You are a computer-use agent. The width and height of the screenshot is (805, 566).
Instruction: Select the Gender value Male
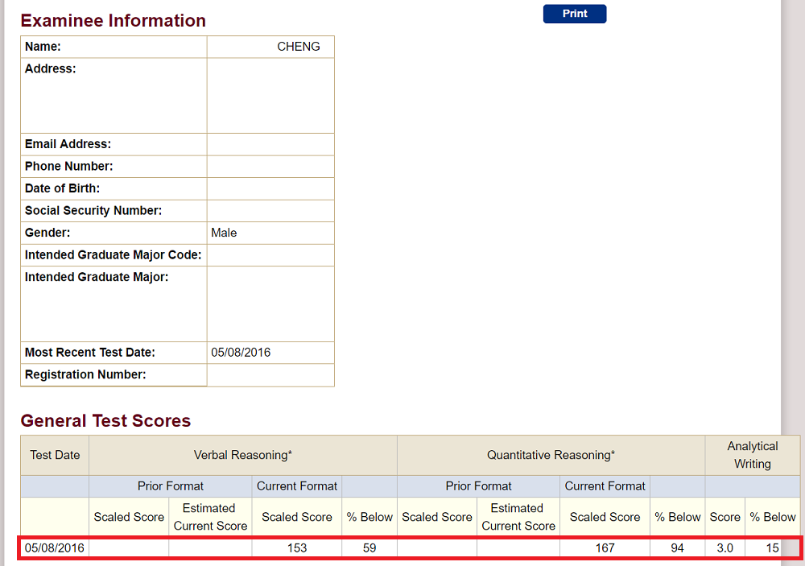(x=224, y=233)
